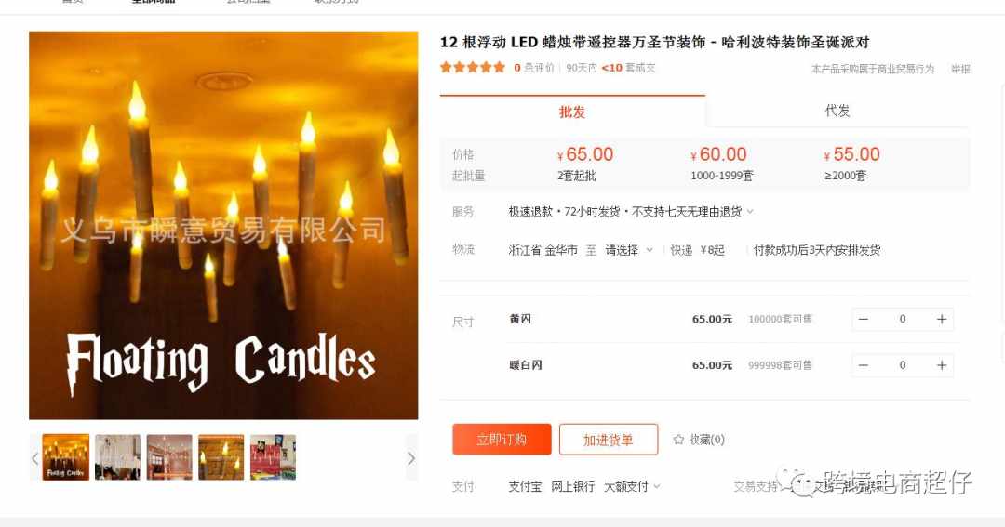The width and height of the screenshot is (1005, 527).
Task: Open the 请选择 destination dropdown
Action: coord(629,250)
